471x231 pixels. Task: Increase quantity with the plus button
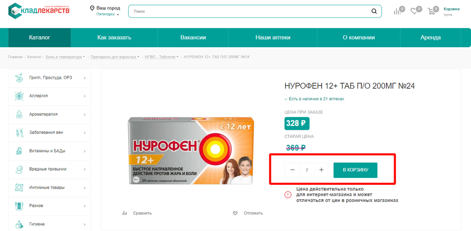[321, 170]
